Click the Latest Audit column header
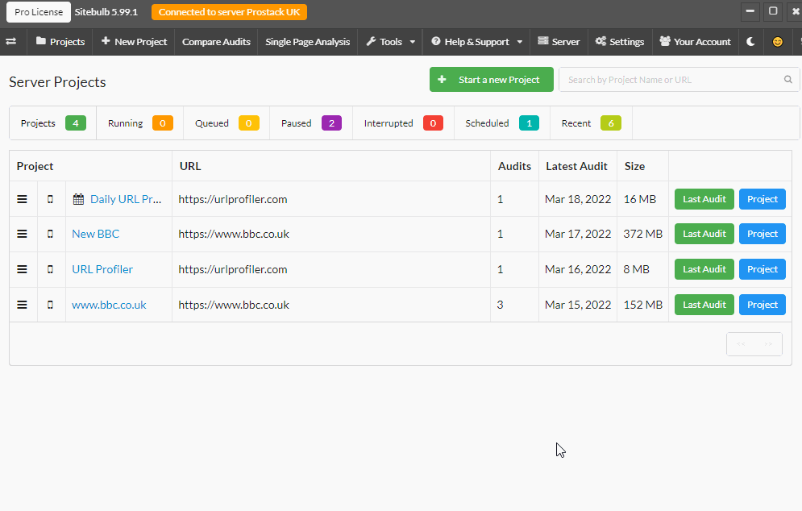The width and height of the screenshot is (802, 511). 576,166
